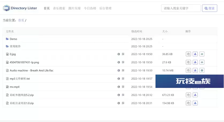Preview 45047061007431-lp.png with eye icon
The image size is (224, 122).
point(202,62)
